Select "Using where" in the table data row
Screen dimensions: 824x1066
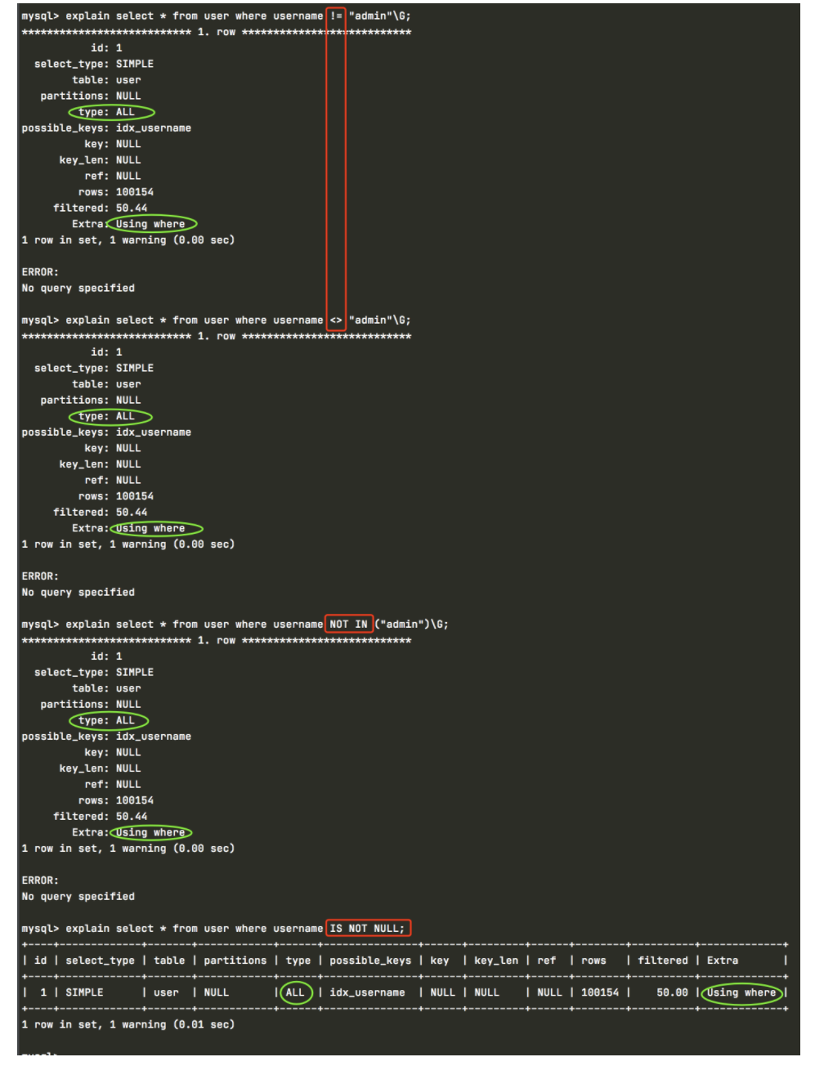coord(741,992)
